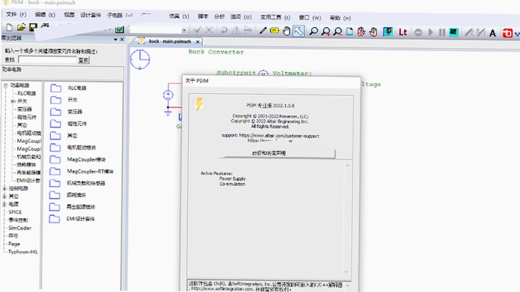Viewport: 520px width, 292px height.
Task: Disable element with red-square hand icon
Action: pos(374,32)
